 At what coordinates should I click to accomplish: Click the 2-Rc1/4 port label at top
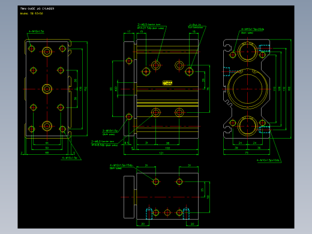coord(195,25)
